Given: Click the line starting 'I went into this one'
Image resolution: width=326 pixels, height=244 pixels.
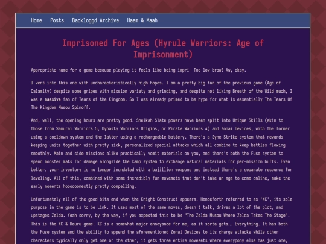Looking at the screenshot, I should click(156, 83).
